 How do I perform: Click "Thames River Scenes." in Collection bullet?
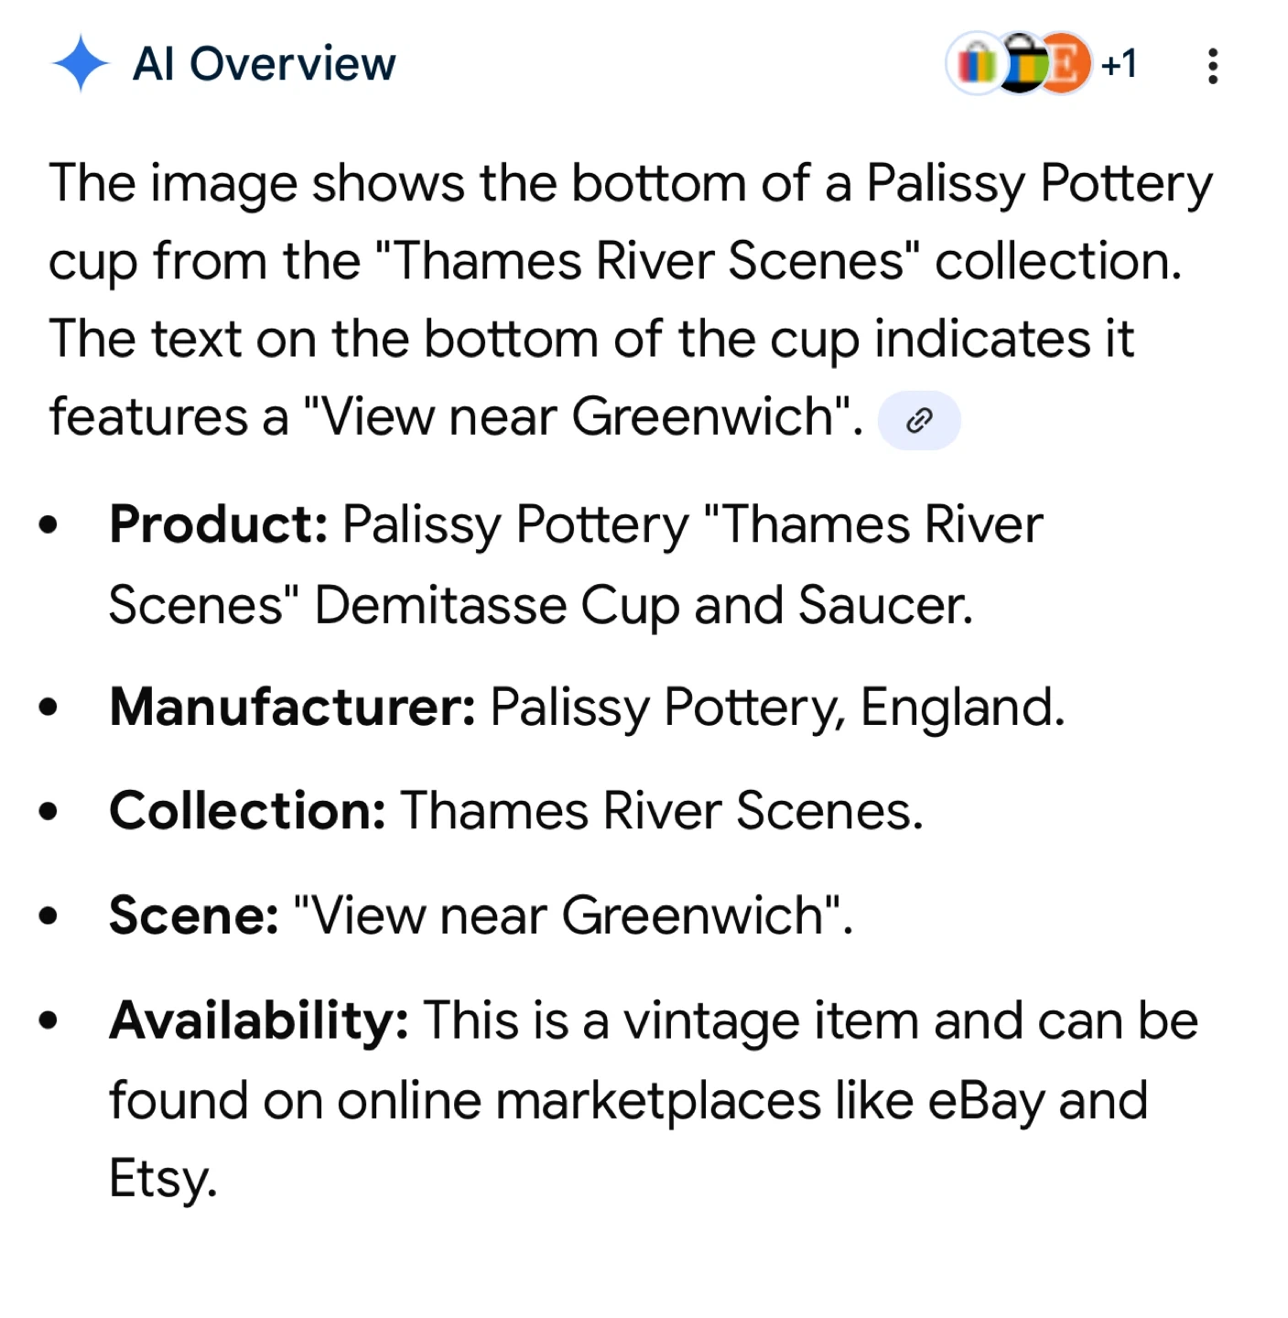[662, 811]
